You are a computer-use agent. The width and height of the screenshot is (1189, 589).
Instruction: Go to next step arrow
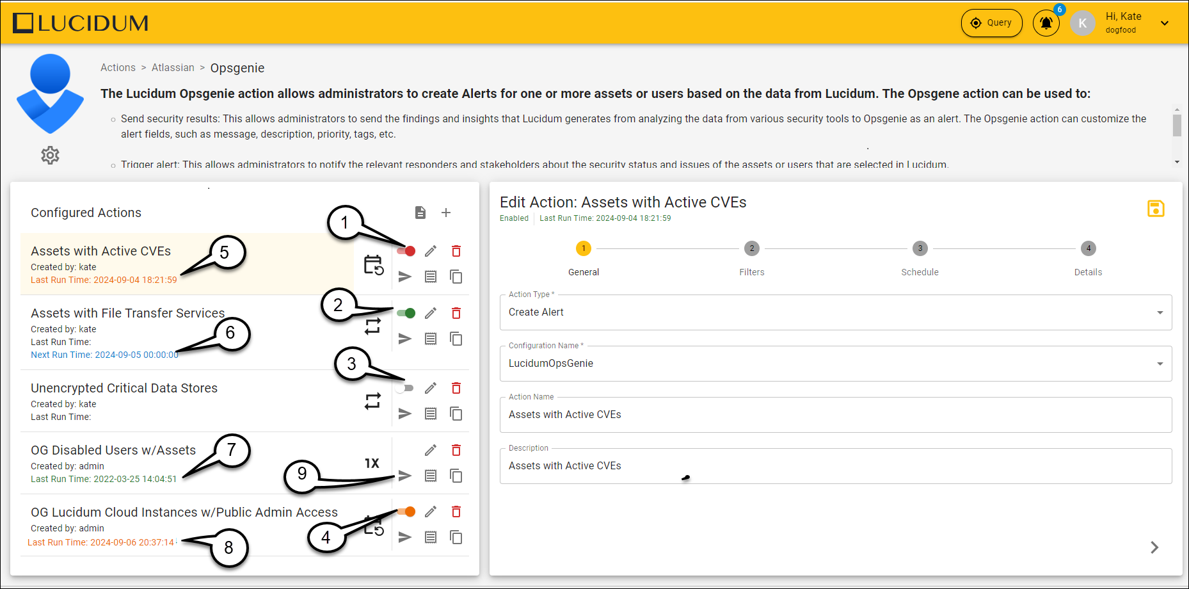[1154, 547]
